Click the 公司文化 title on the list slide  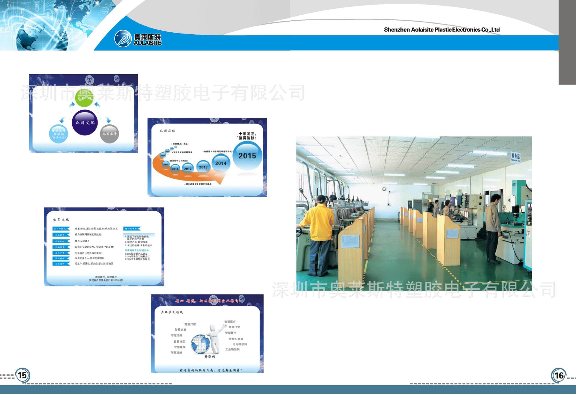point(61,220)
